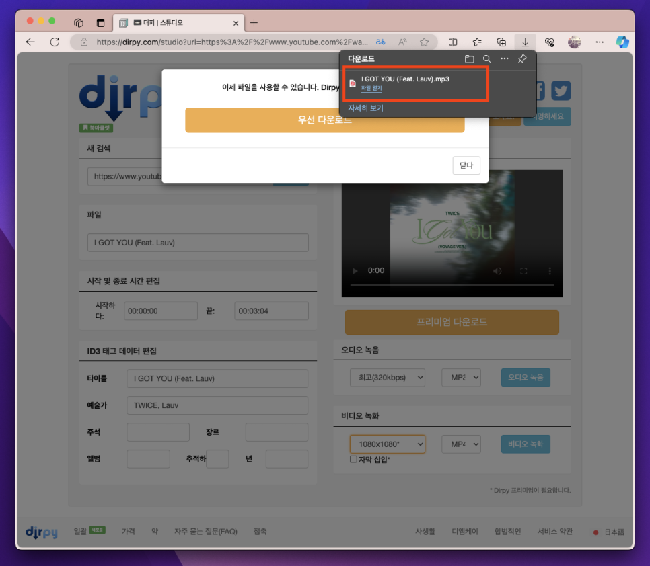
Task: Click '자세히 보기' in downloads panel
Action: point(365,108)
